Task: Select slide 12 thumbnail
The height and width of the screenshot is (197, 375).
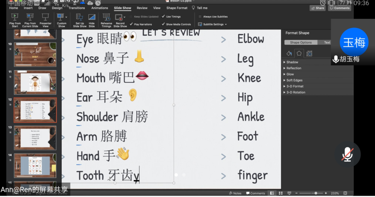Action: [x=35, y=110]
